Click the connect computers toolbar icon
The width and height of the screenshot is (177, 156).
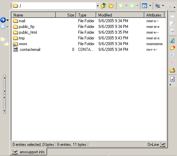157,6
